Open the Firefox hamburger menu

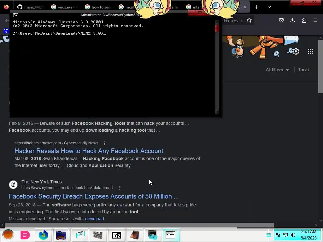coord(315,20)
